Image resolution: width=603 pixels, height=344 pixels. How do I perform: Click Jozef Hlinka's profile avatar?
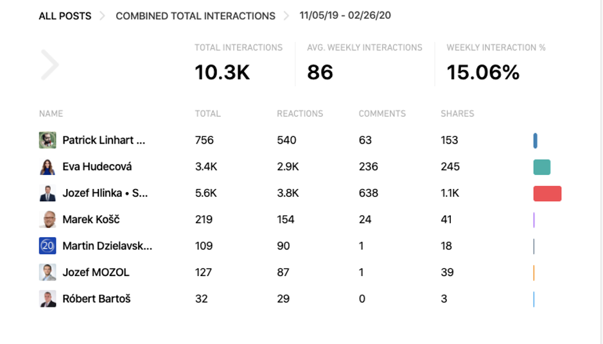(x=48, y=193)
